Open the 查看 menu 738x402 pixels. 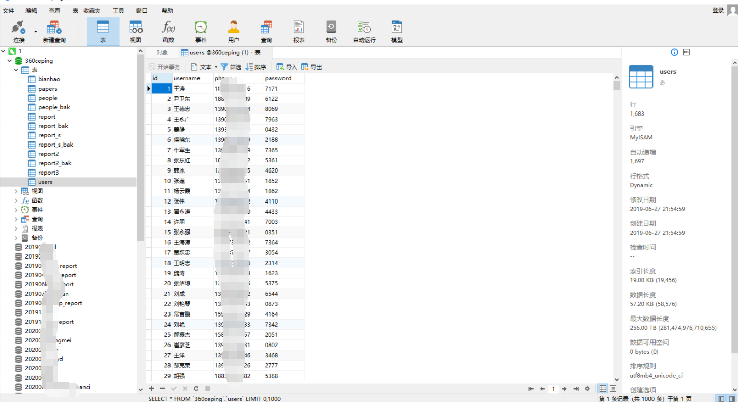[x=54, y=11]
